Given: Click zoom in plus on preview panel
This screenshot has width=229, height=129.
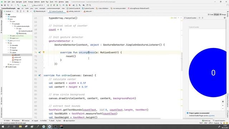Looking at the screenshot, I should click(x=223, y=105).
